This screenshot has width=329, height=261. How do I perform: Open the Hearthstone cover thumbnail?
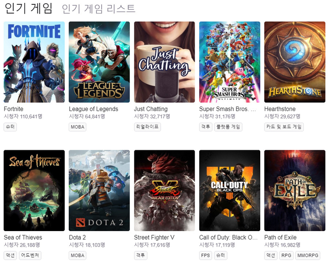coord(295,62)
